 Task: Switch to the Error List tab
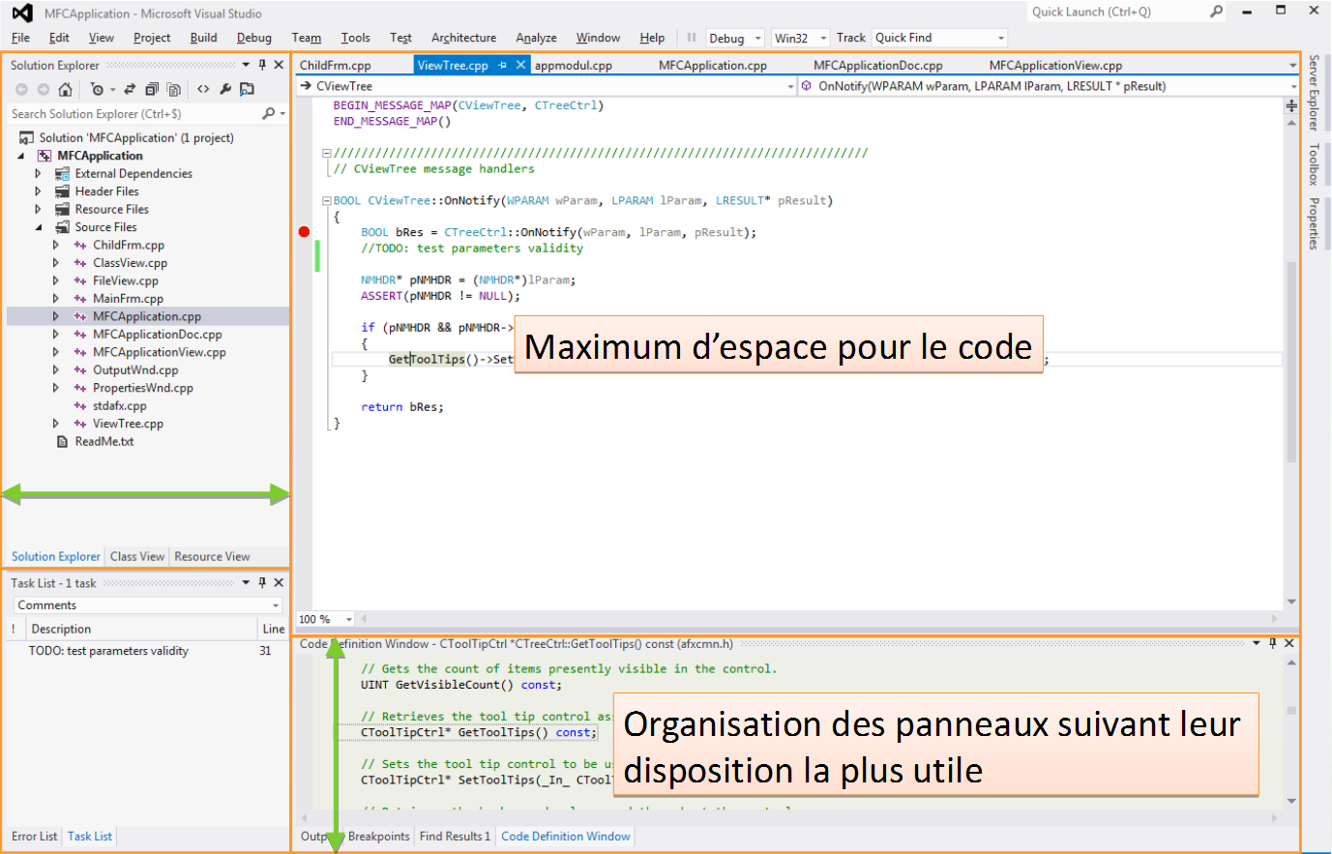[x=35, y=836]
